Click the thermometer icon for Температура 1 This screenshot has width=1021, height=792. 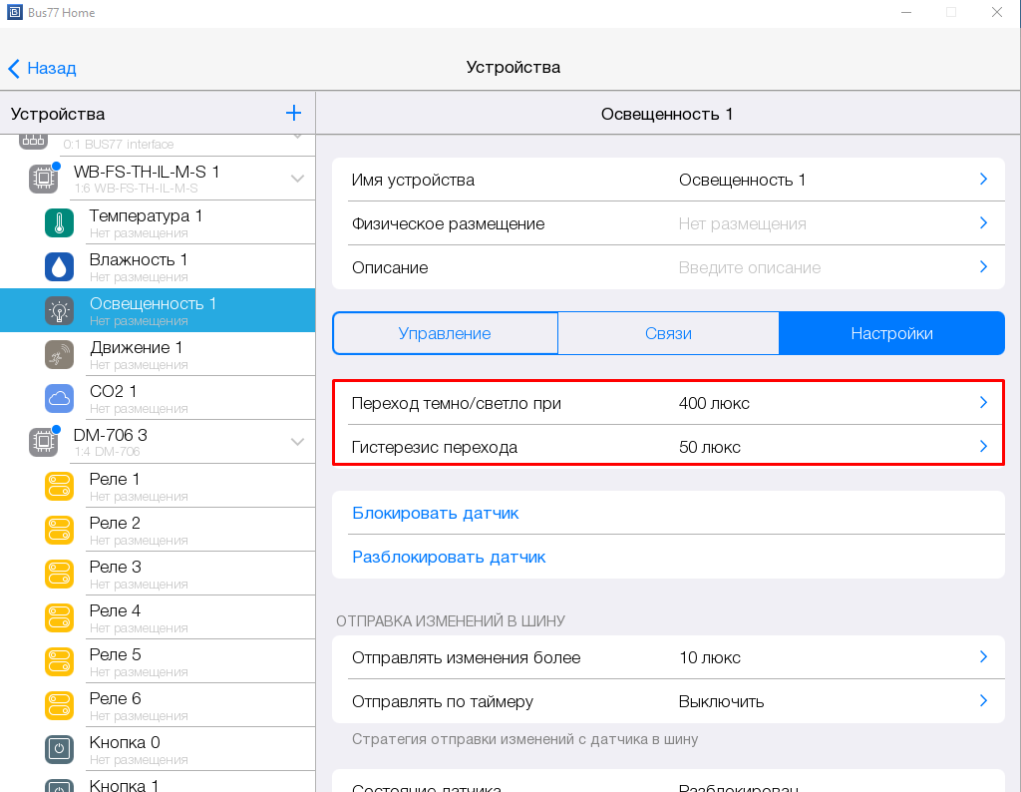(x=59, y=223)
